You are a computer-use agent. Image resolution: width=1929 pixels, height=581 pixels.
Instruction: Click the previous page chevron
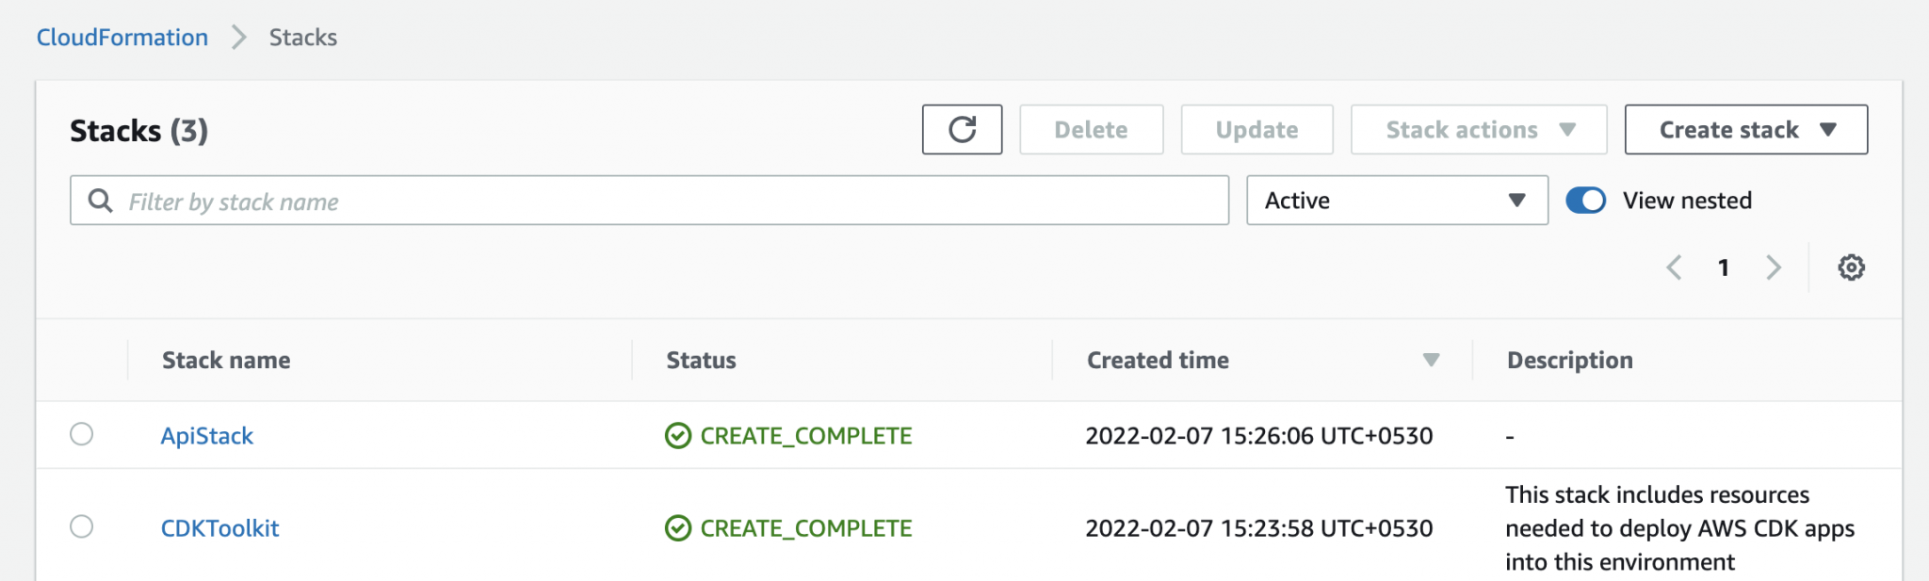click(x=1674, y=267)
